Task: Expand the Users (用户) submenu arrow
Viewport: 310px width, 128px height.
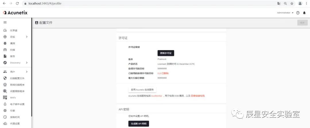Action: [27, 72]
